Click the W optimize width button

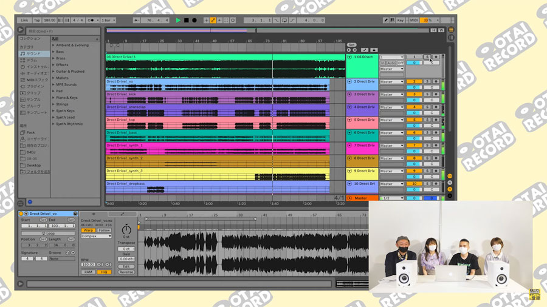[441, 30]
